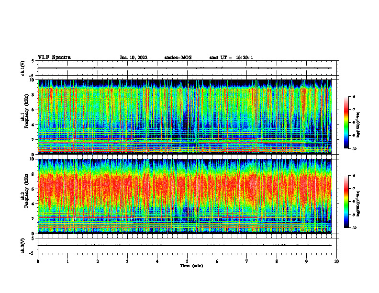Click the "ch.3(V)" waveform axis label
379x293 pixels.
(x=22, y=246)
